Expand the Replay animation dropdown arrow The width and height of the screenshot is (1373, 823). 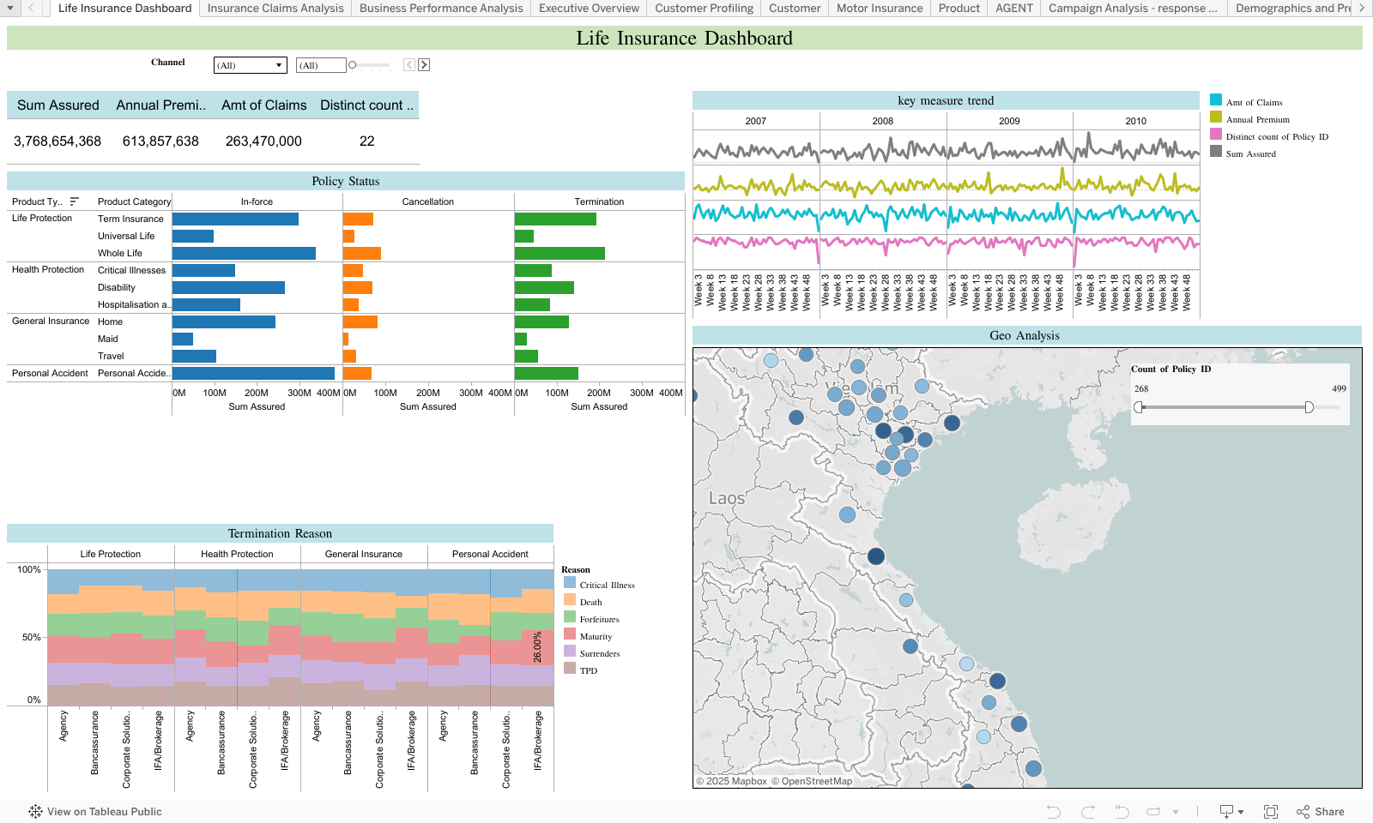1176,812
